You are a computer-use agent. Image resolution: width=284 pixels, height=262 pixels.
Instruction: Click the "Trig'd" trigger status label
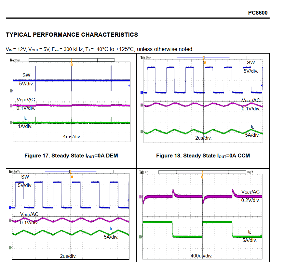(250, 172)
